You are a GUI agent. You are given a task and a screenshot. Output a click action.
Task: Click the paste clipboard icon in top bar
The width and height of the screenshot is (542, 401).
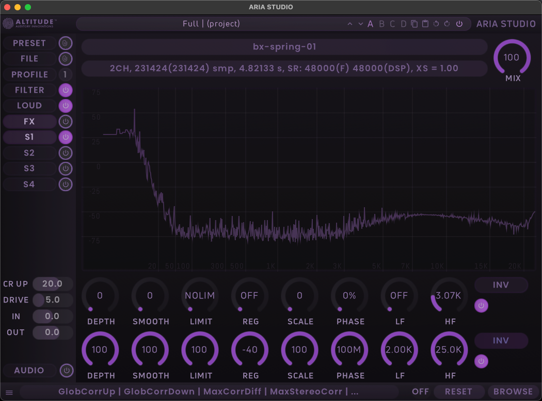click(425, 24)
